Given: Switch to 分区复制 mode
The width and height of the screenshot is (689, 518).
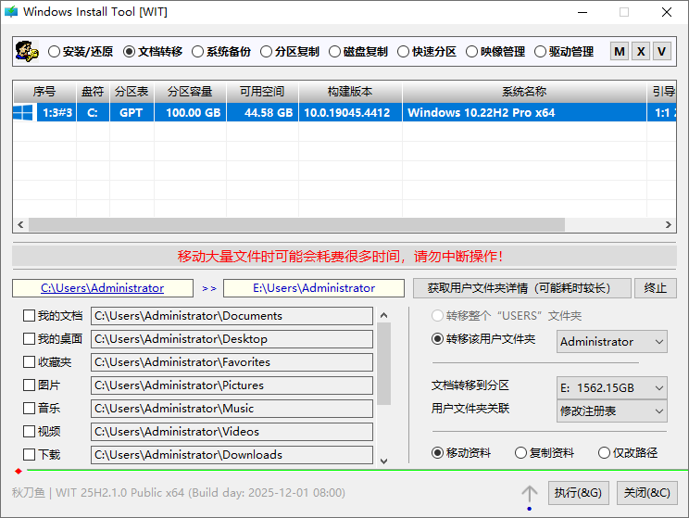Looking at the screenshot, I should pyautogui.click(x=290, y=52).
